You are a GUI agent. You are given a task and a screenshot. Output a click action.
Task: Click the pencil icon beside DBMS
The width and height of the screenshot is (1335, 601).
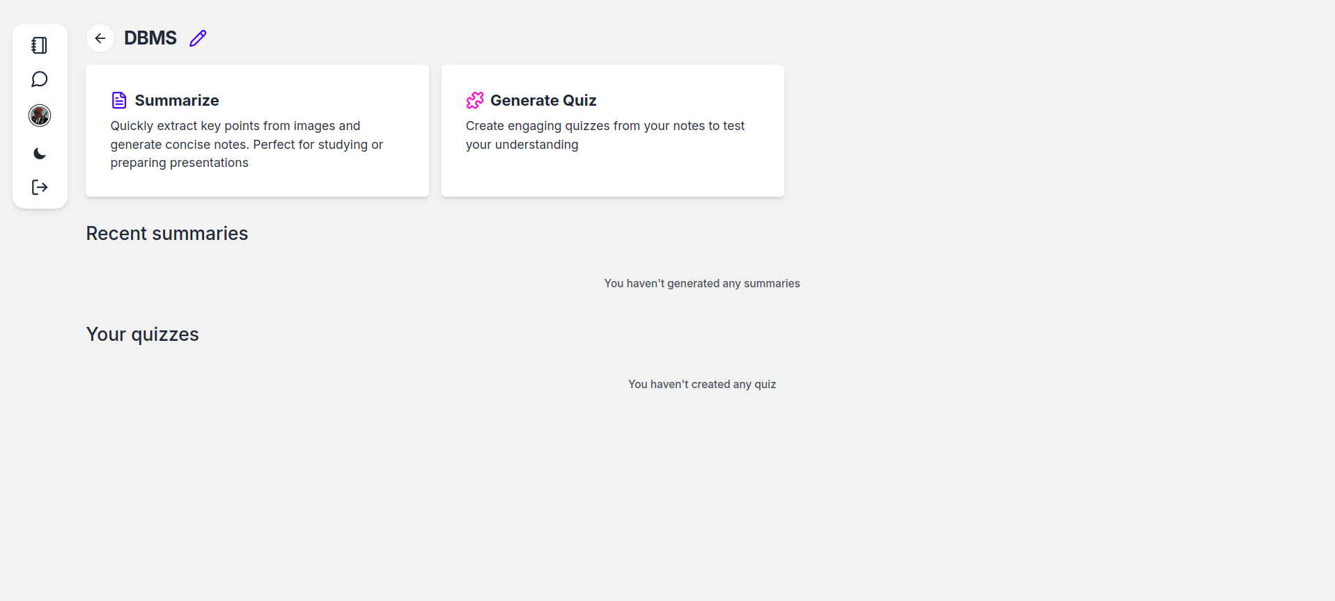pos(197,38)
